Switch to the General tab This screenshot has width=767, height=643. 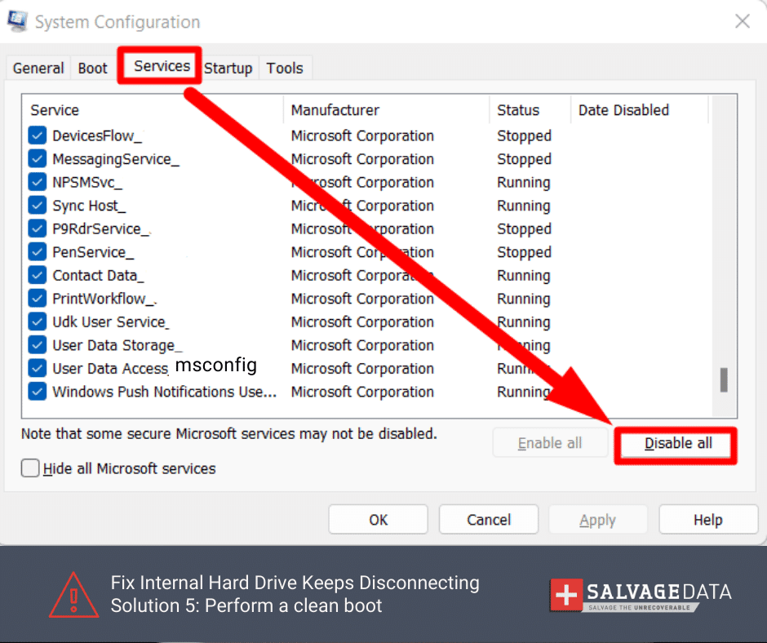pyautogui.click(x=38, y=69)
